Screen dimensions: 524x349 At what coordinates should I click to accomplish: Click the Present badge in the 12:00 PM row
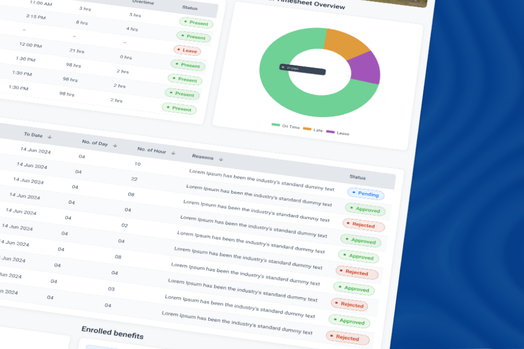point(188,65)
